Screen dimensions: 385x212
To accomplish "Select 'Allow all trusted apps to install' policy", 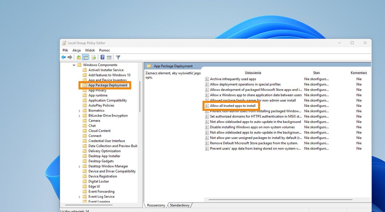I will (x=233, y=106).
